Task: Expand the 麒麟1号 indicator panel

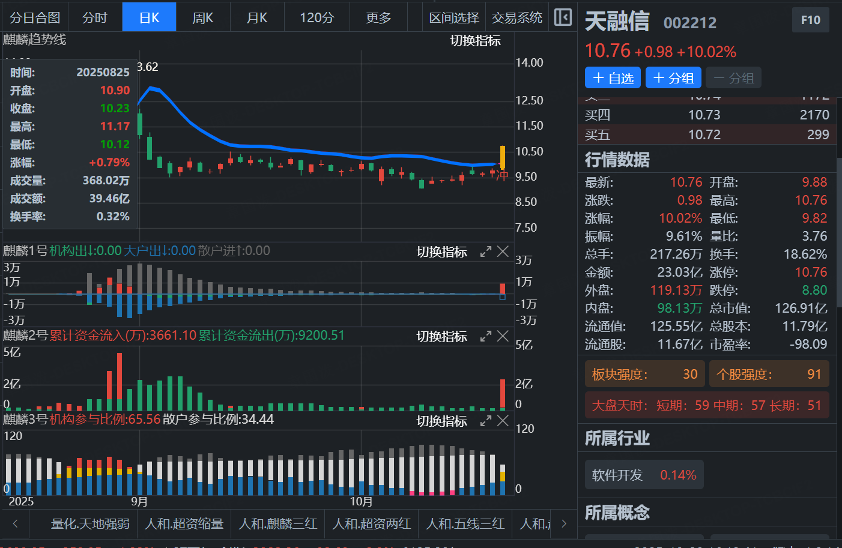Action: pos(486,251)
